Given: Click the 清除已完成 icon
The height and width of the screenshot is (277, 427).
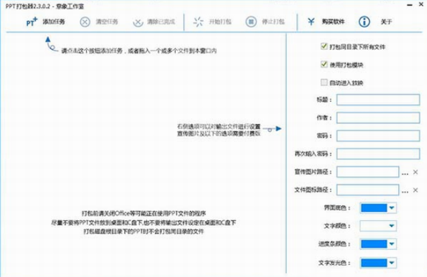Looking at the screenshot, I should click(138, 22).
